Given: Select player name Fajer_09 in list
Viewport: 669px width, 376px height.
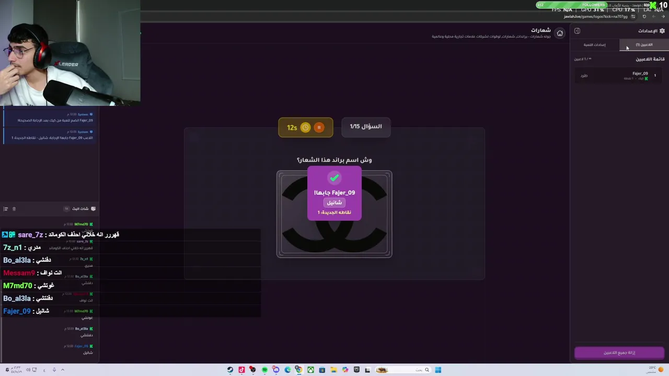Looking at the screenshot, I should [640, 74].
